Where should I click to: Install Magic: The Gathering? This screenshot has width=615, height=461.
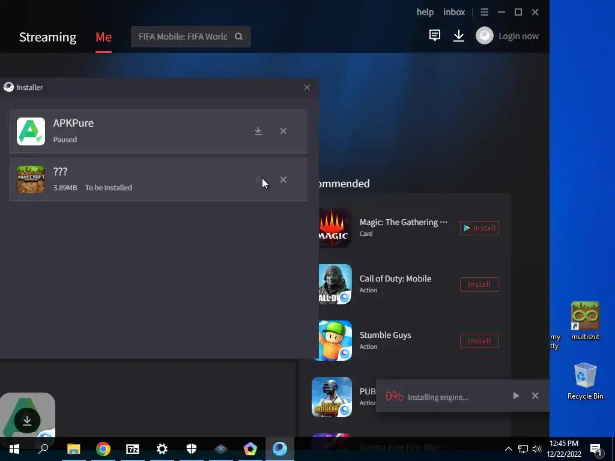click(x=479, y=228)
